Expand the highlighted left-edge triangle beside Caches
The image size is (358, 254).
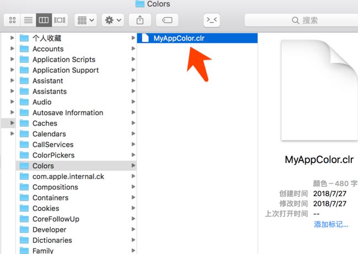pos(12,123)
